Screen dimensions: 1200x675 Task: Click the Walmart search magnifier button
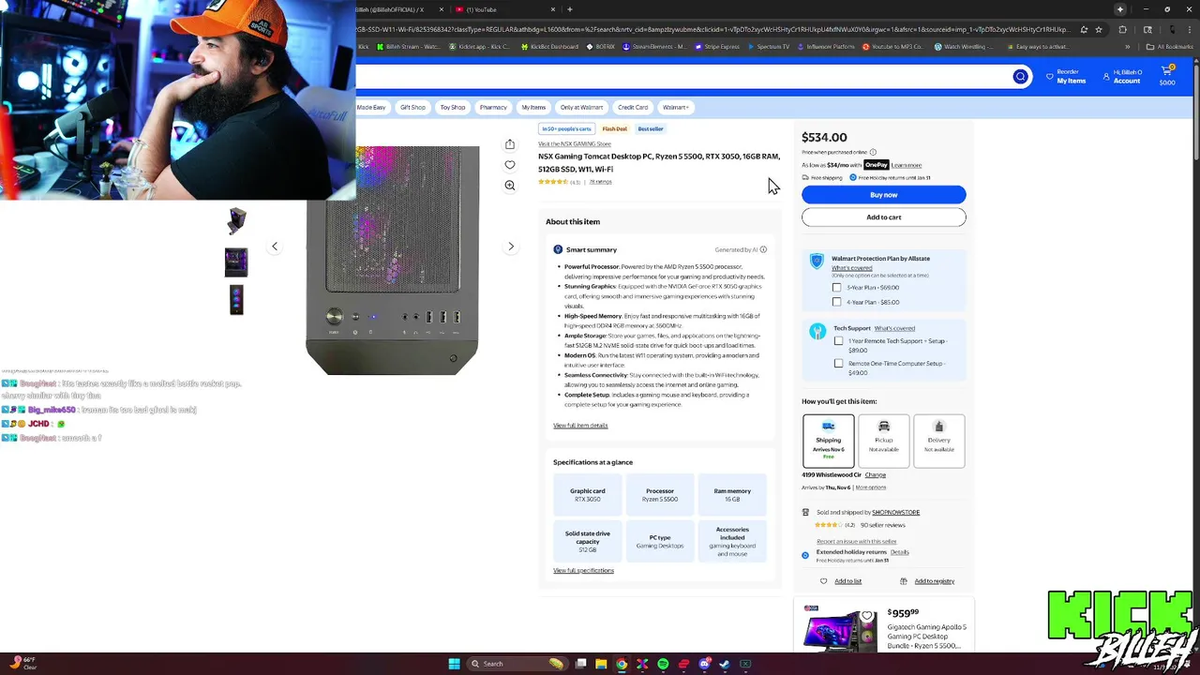click(1020, 77)
